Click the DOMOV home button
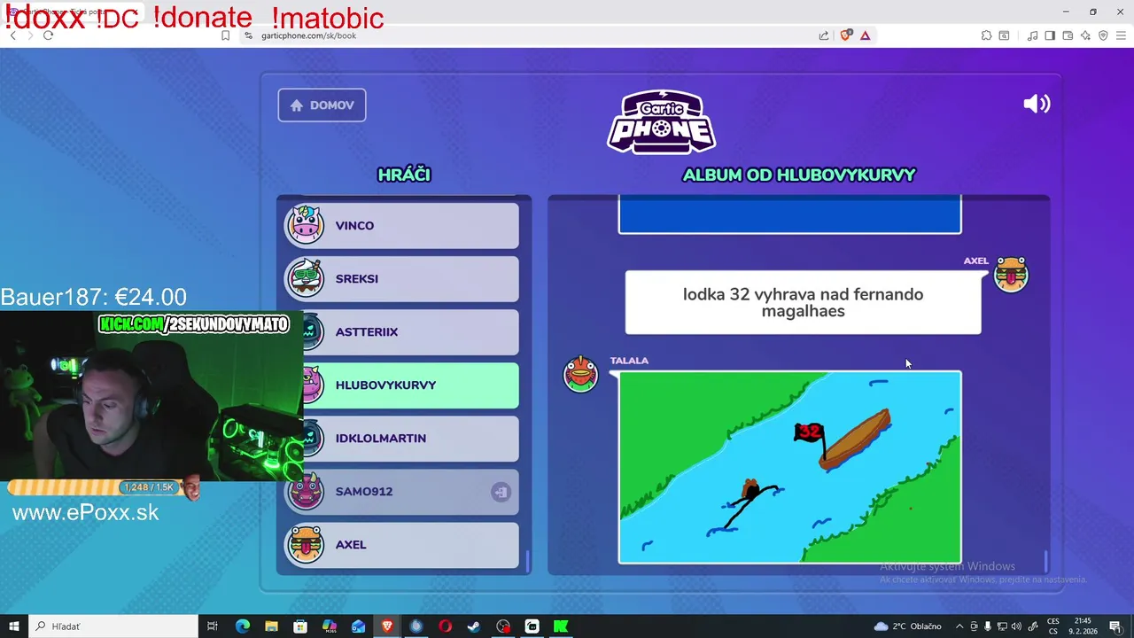This screenshot has width=1134, height=638. [x=322, y=105]
